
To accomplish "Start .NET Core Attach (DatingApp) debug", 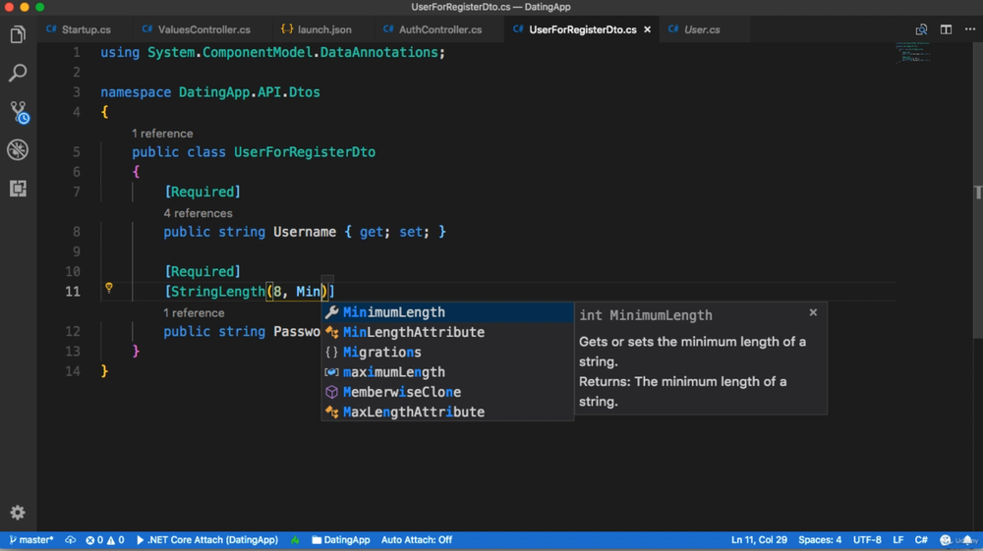I will [x=206, y=540].
